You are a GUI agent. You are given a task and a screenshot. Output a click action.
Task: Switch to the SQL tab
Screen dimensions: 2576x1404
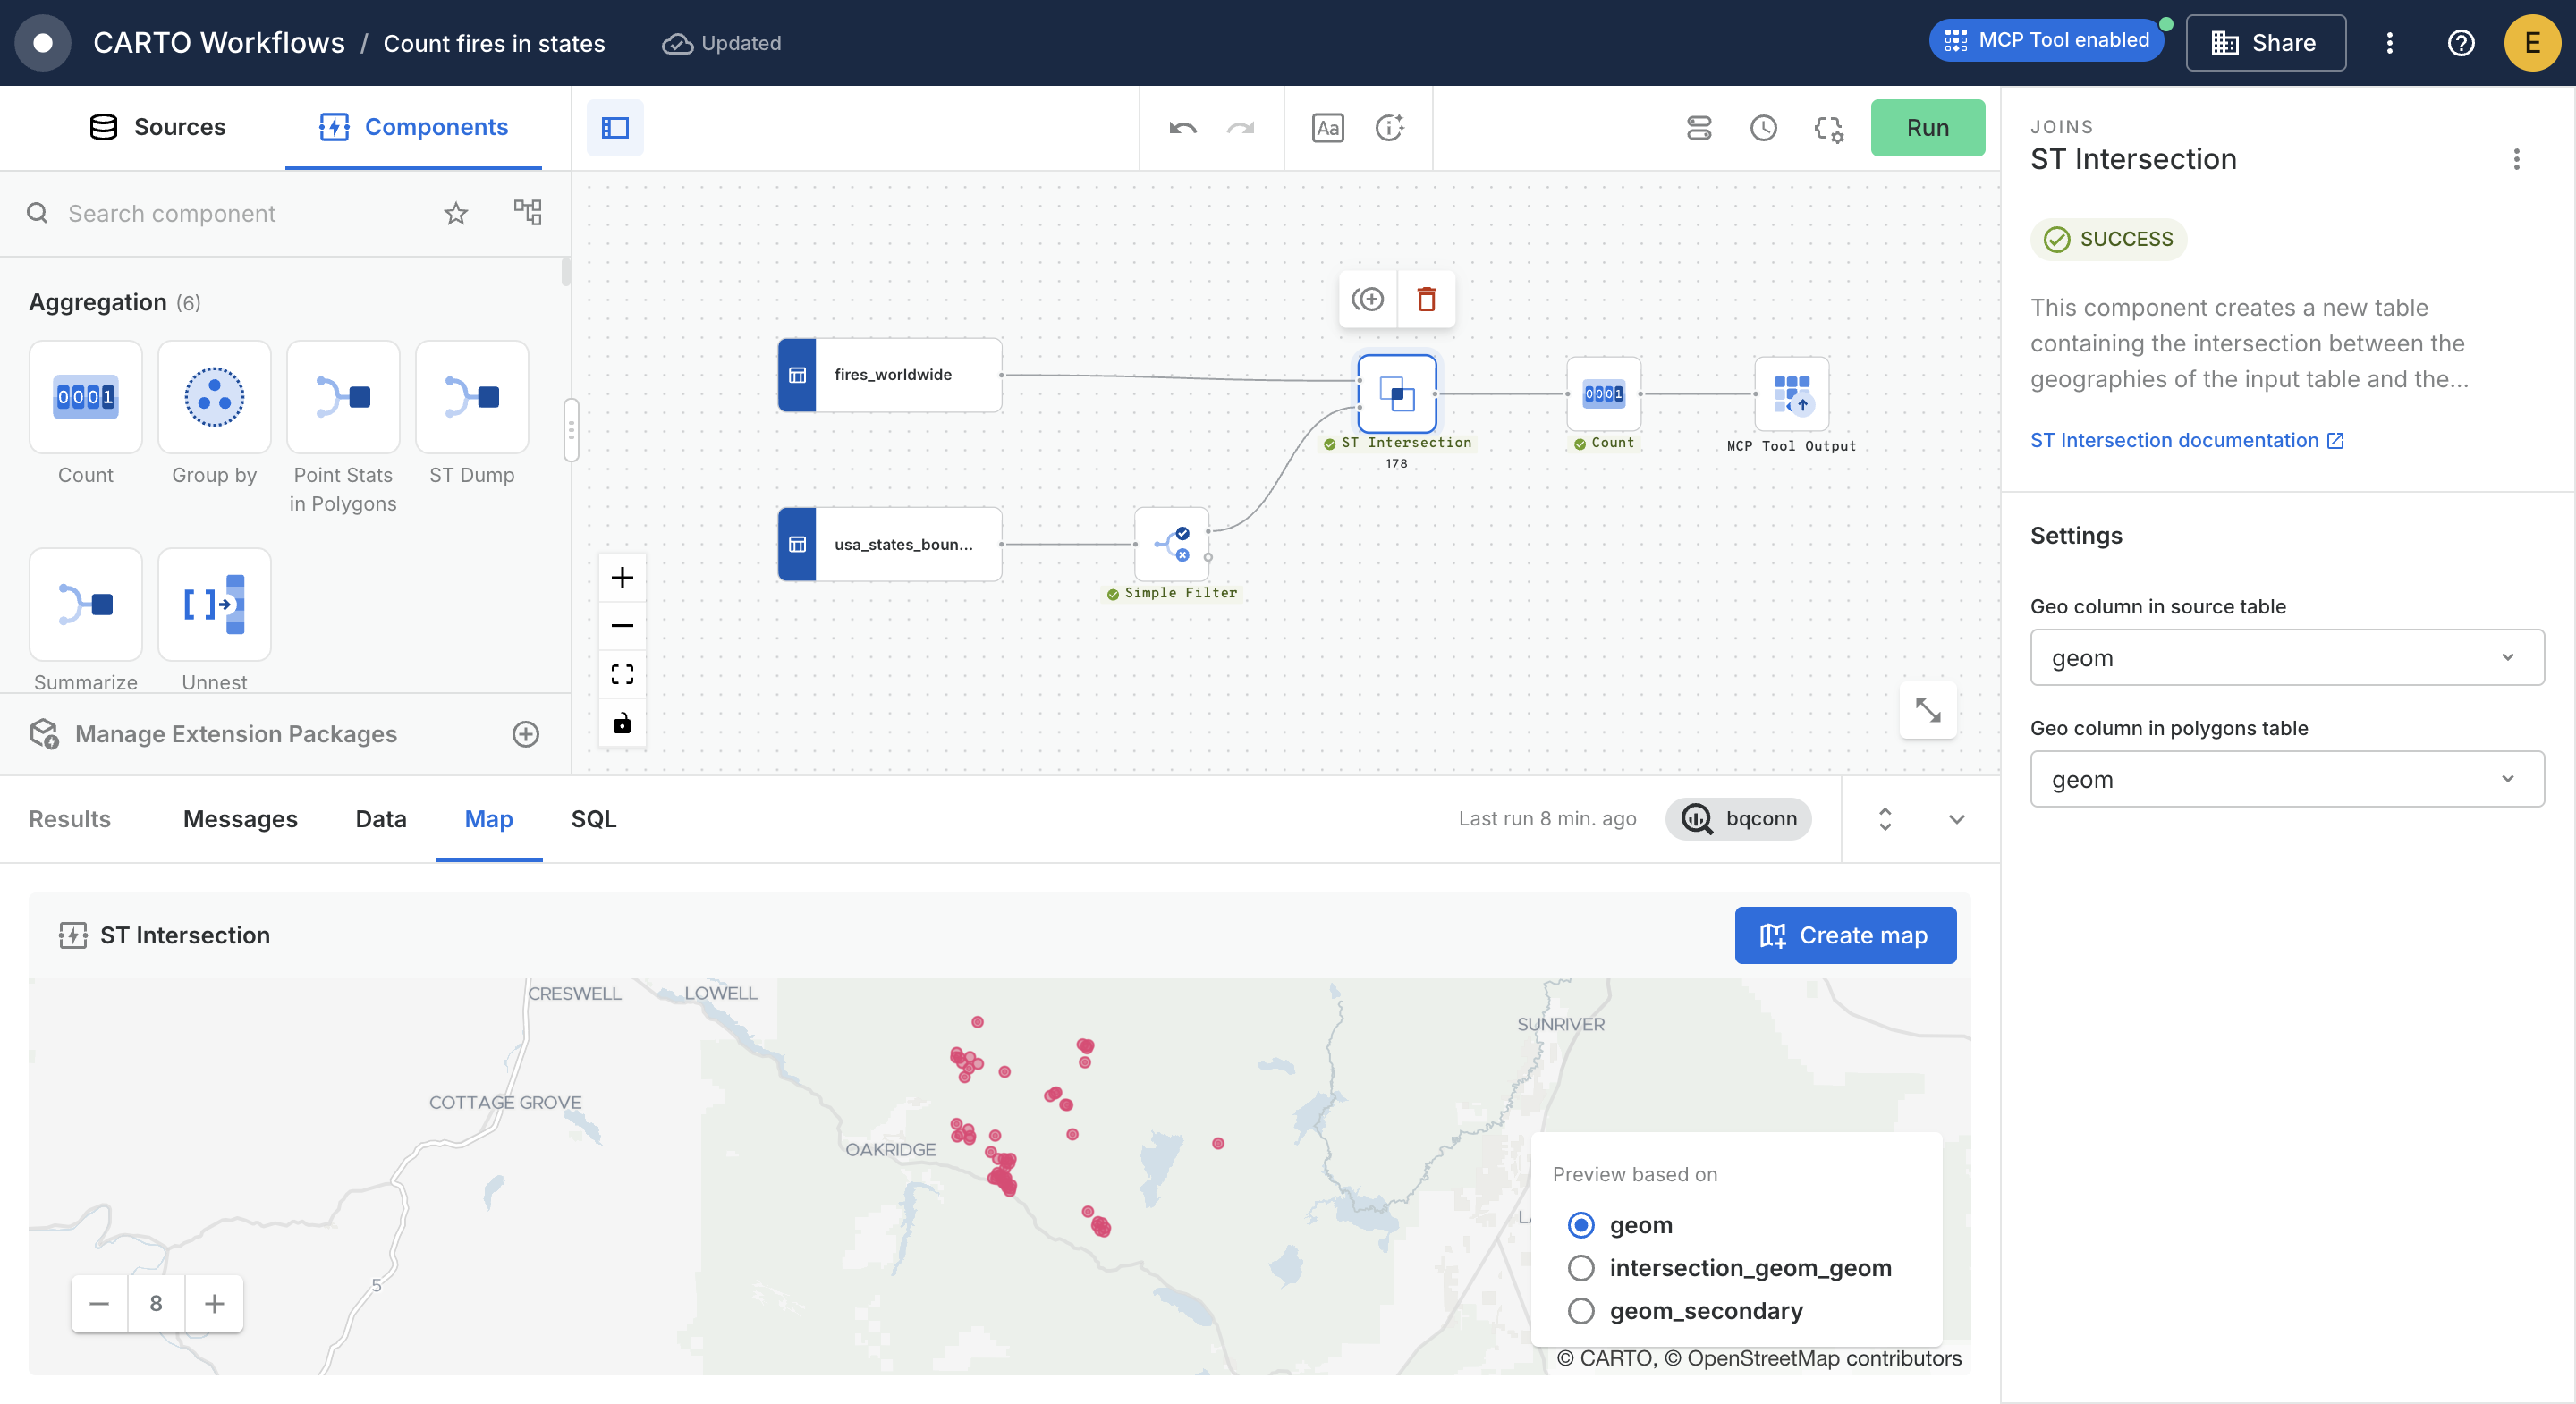point(593,819)
